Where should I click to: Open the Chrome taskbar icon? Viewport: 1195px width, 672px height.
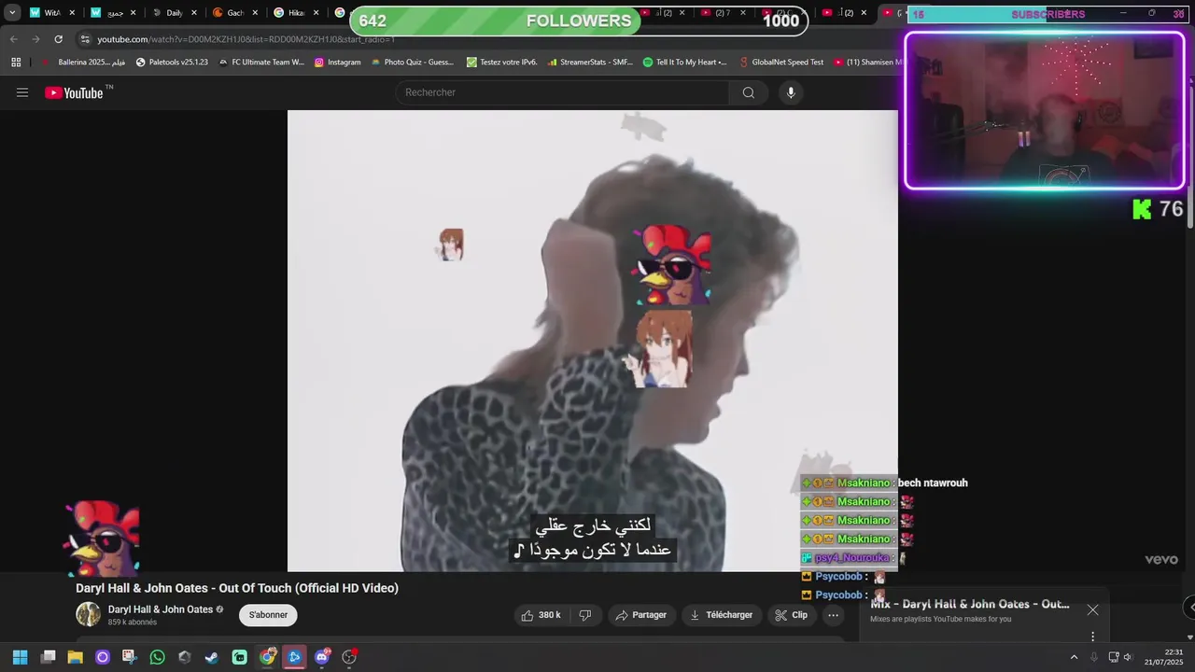[267, 657]
